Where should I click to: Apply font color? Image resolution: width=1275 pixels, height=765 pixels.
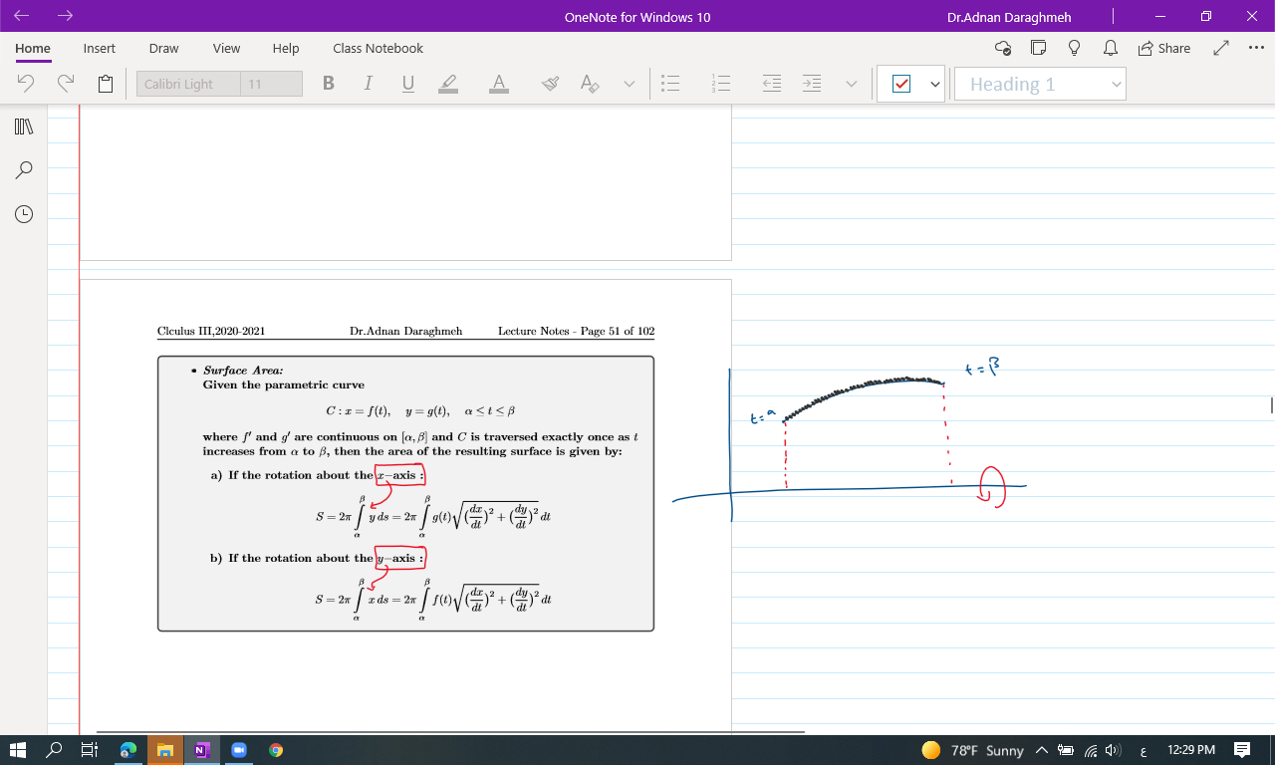[499, 84]
